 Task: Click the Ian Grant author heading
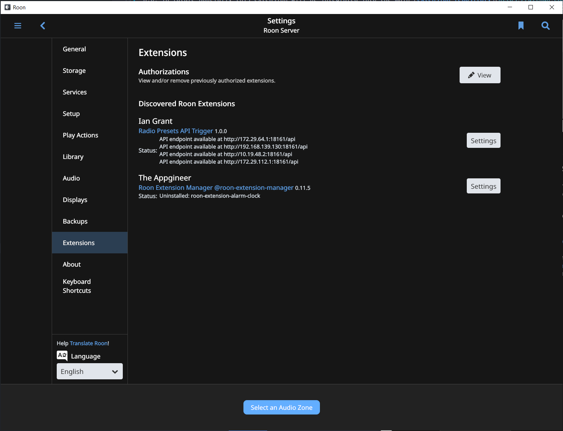coord(155,121)
